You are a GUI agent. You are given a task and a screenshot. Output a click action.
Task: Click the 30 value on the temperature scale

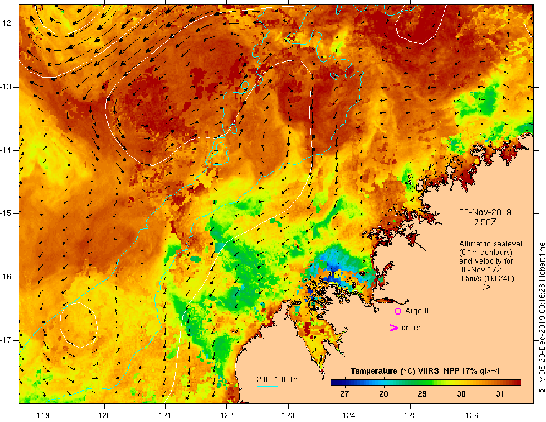(461, 394)
